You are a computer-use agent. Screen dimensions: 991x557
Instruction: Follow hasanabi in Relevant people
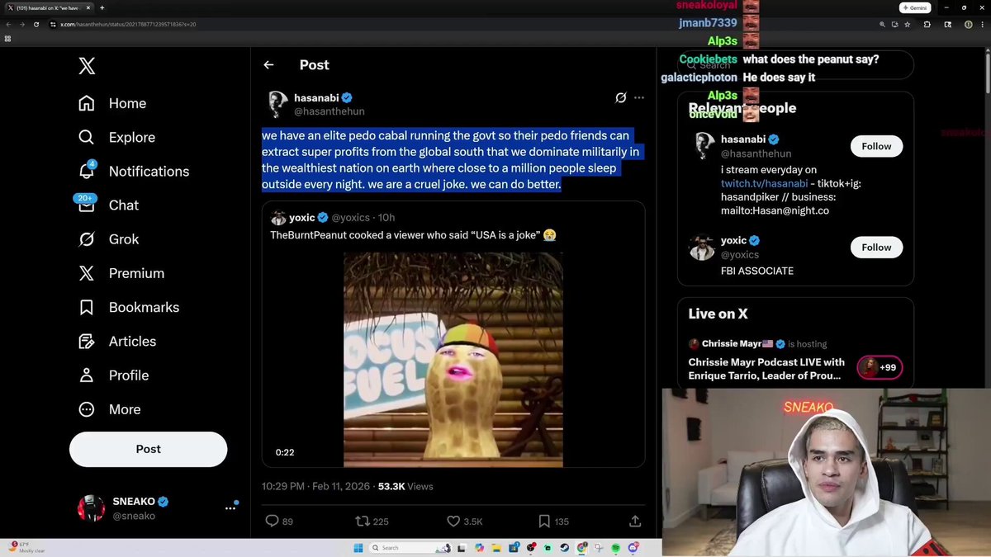pyautogui.click(x=876, y=146)
